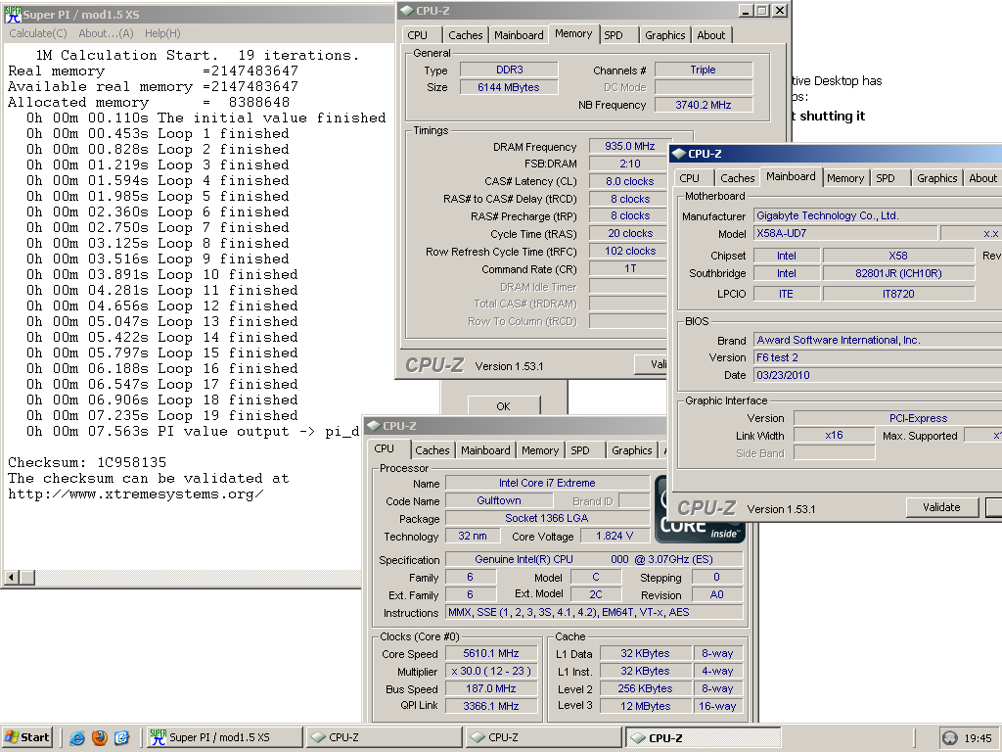Click the BIOS Brand Award Software field
Screen dimensions: 1002x752
[878, 340]
